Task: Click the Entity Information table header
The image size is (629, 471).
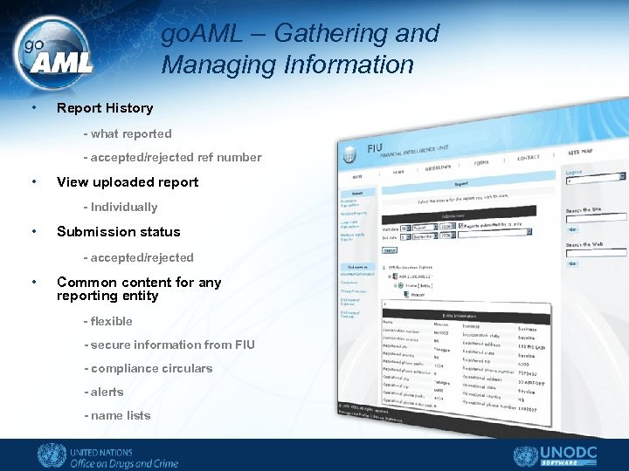Action: [467, 315]
